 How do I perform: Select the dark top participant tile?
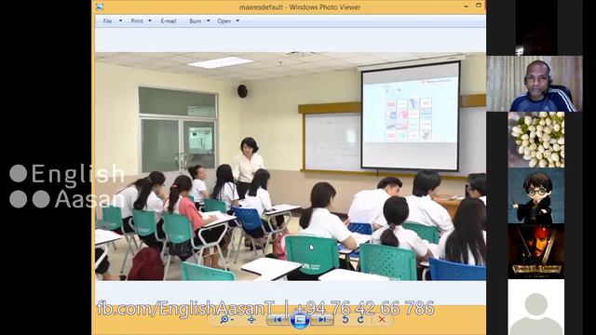click(536, 28)
